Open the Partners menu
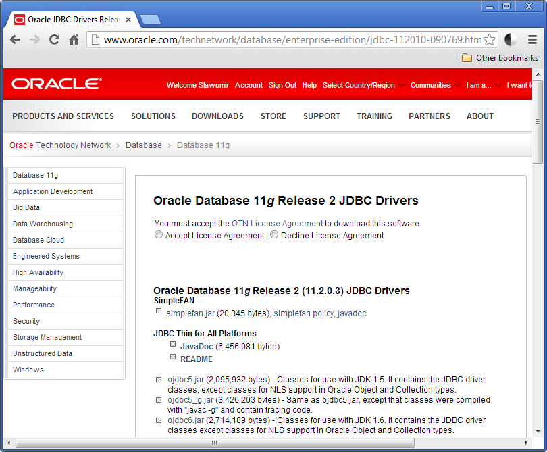Image resolution: width=547 pixels, height=452 pixels. (429, 116)
